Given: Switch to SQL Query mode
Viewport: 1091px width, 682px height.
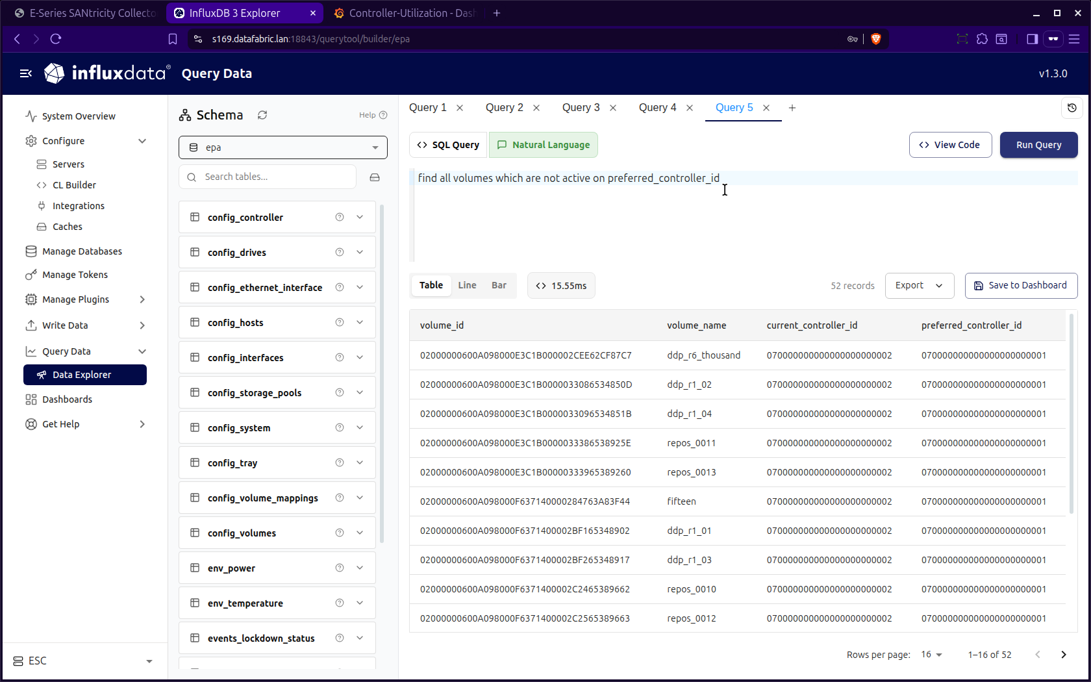Looking at the screenshot, I should tap(448, 145).
